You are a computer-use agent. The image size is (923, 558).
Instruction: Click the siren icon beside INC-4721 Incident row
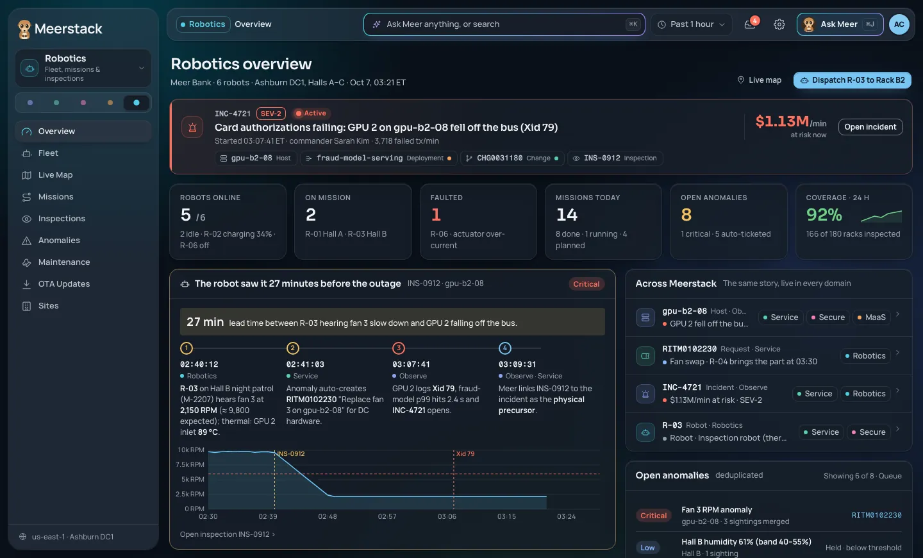pyautogui.click(x=645, y=394)
